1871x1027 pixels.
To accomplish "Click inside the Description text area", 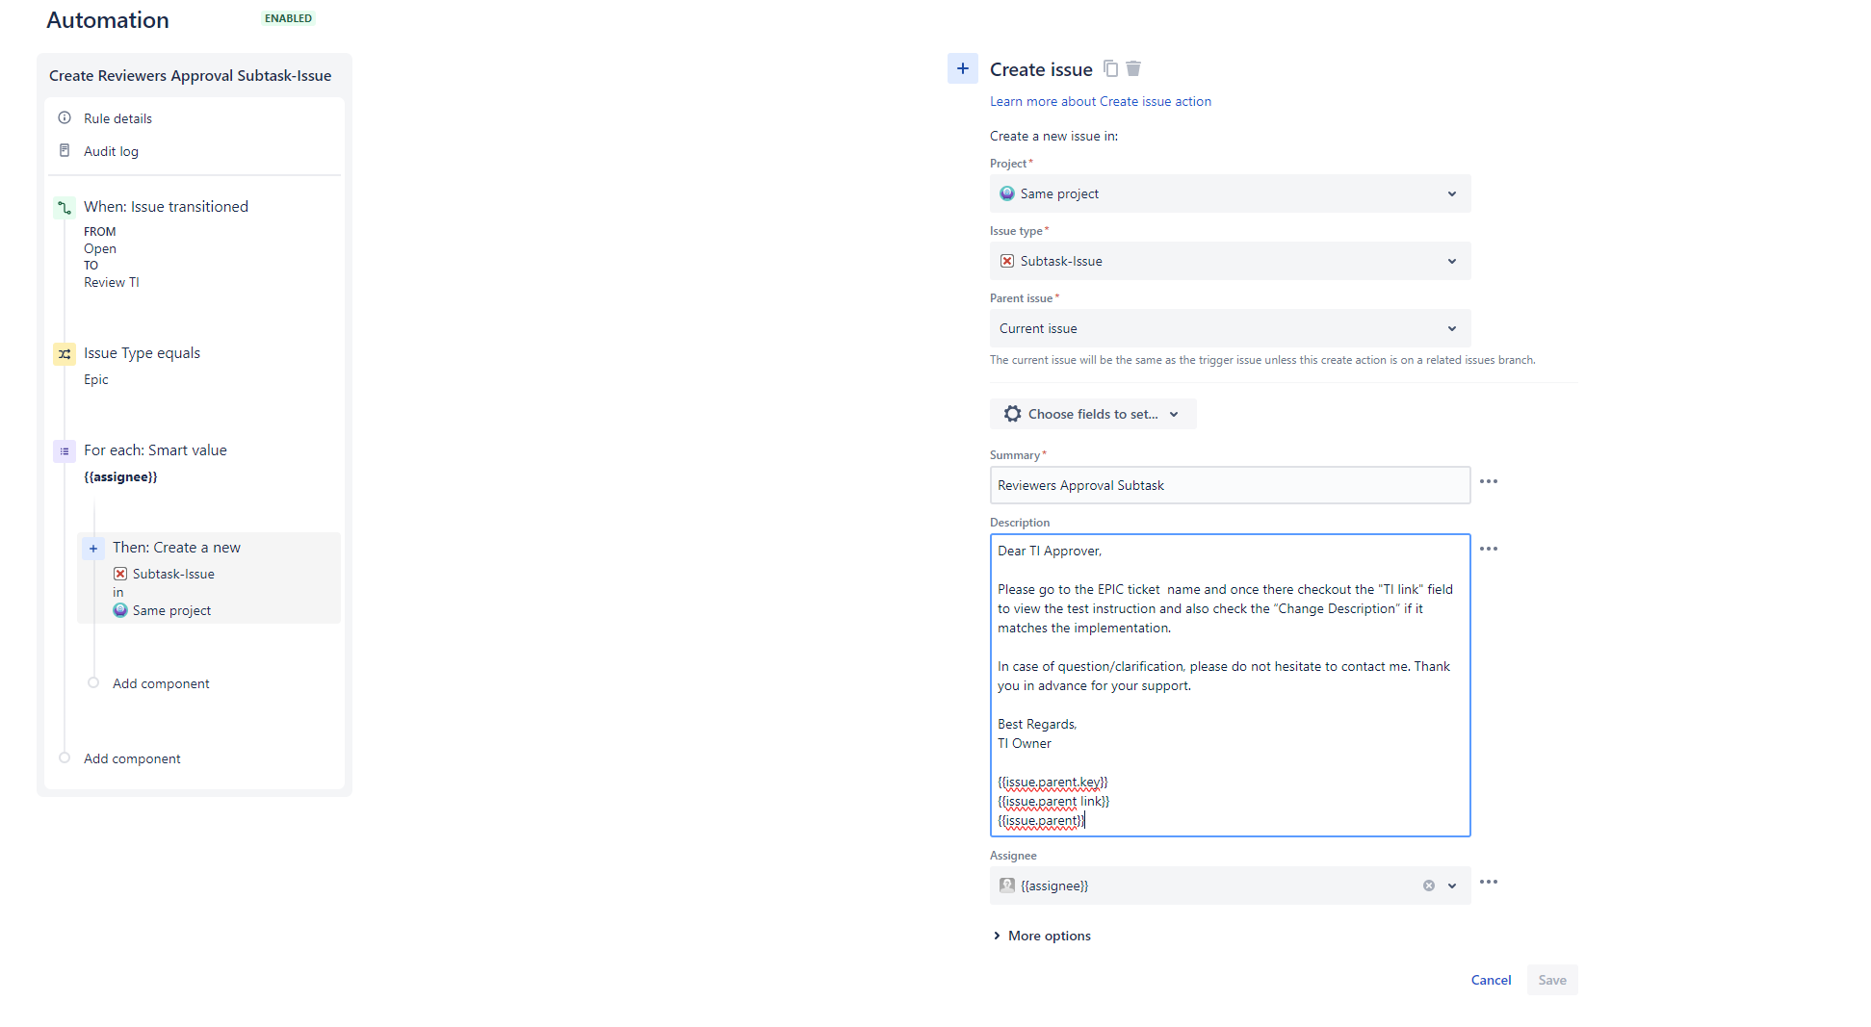I will click(x=1229, y=684).
